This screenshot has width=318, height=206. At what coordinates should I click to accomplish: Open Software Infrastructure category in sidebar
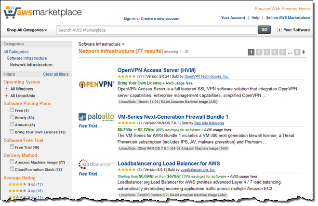[x=26, y=58]
